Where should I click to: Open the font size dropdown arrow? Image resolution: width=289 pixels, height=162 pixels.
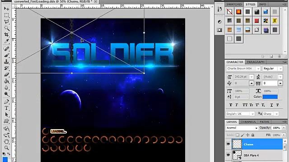pos(252,77)
